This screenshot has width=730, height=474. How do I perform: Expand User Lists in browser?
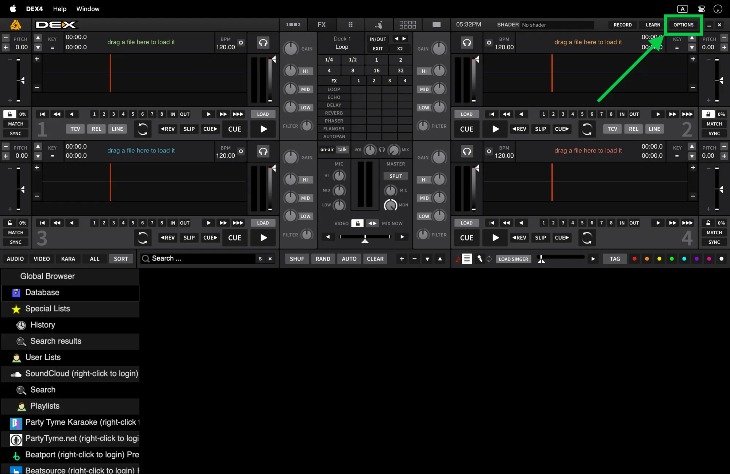(43, 357)
